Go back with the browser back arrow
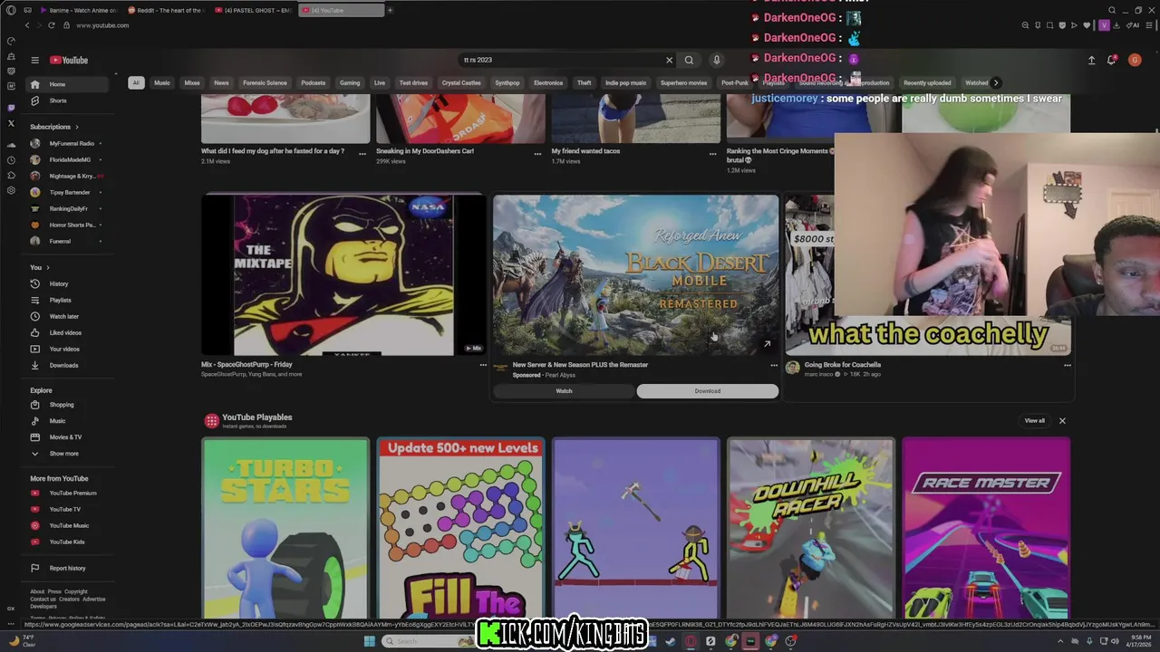This screenshot has width=1160, height=652. pyautogui.click(x=27, y=25)
